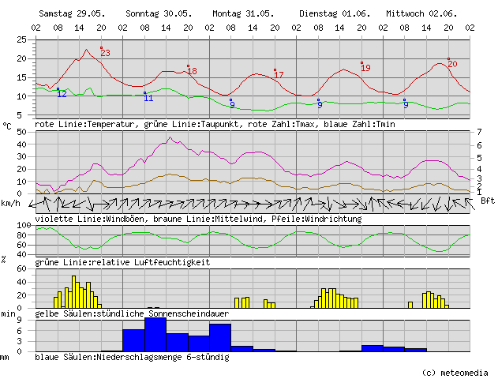Click the red Tmax number 17

pyautogui.click(x=279, y=75)
